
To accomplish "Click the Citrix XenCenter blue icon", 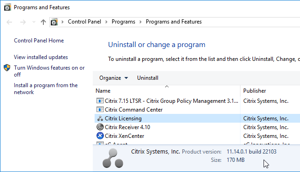I will (x=100, y=136).
